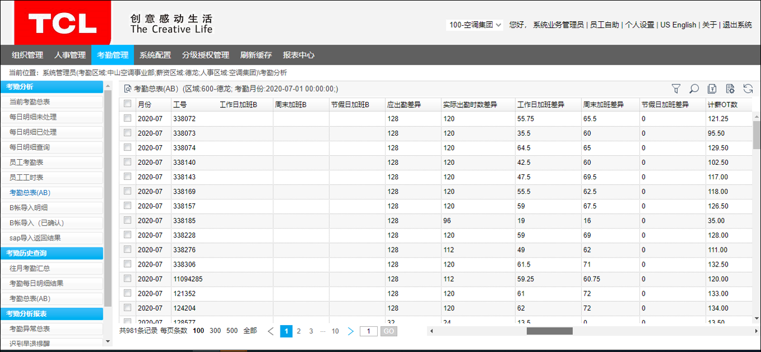761x352 pixels.
Task: Switch to the 报表中心 tab
Action: pyautogui.click(x=298, y=55)
